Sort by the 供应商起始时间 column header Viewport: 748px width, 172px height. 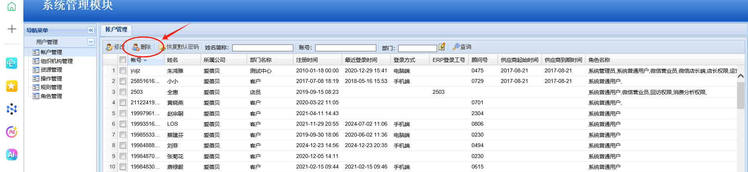(520, 60)
